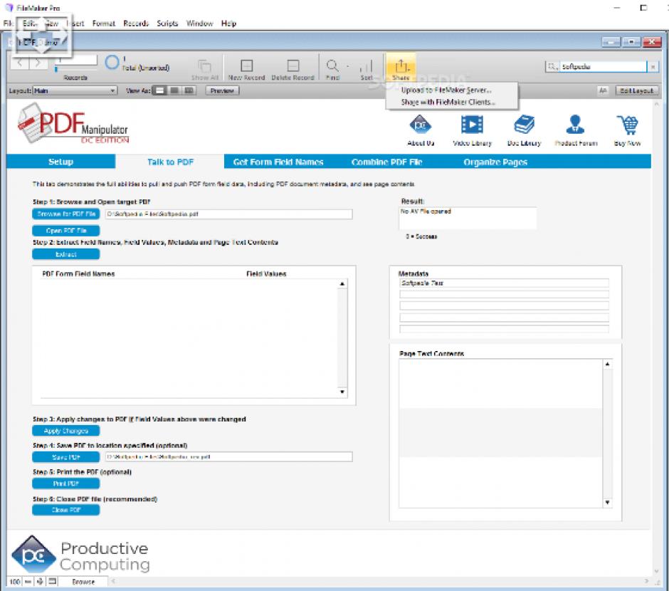Click the Share toolbar icon
Screen dimensions: 669x591
tap(401, 66)
